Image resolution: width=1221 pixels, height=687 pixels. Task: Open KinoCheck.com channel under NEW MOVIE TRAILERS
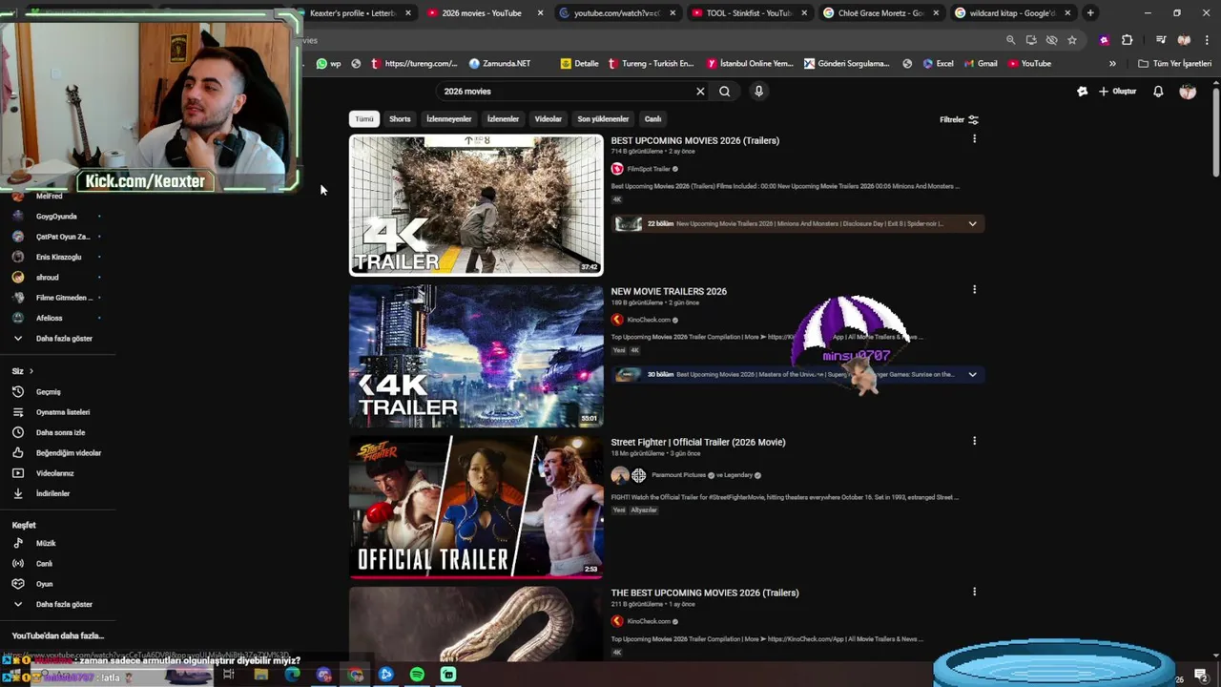[649, 320]
